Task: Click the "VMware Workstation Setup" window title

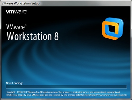Action: (21, 3)
